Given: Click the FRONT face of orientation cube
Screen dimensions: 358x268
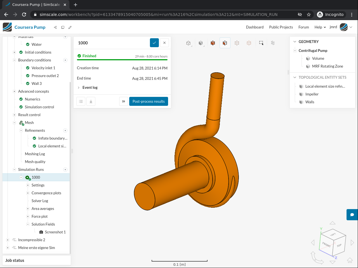Looking at the screenshot, I should pyautogui.click(x=326, y=245).
